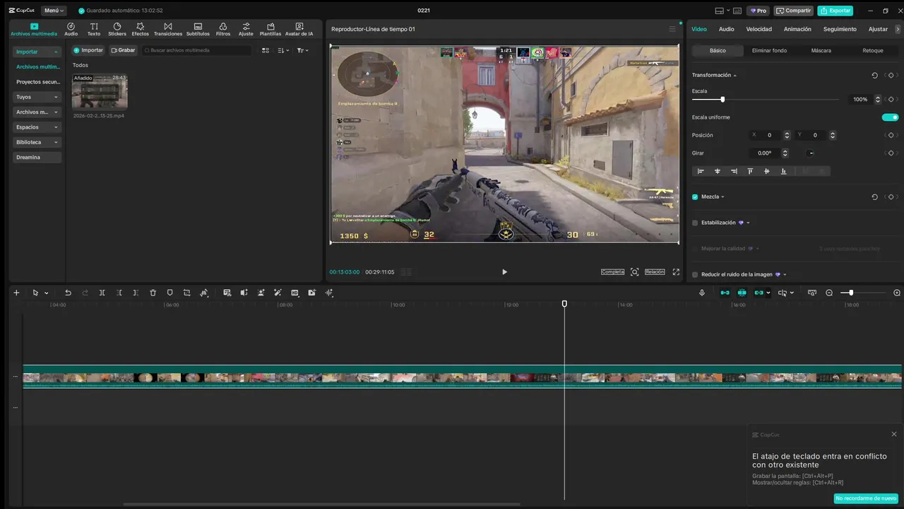The image size is (904, 509).
Task: Open the Stickers library
Action: (117, 29)
